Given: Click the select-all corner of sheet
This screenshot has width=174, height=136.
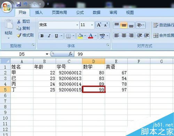Looking at the screenshot, I should pyautogui.click(x=5, y=61).
